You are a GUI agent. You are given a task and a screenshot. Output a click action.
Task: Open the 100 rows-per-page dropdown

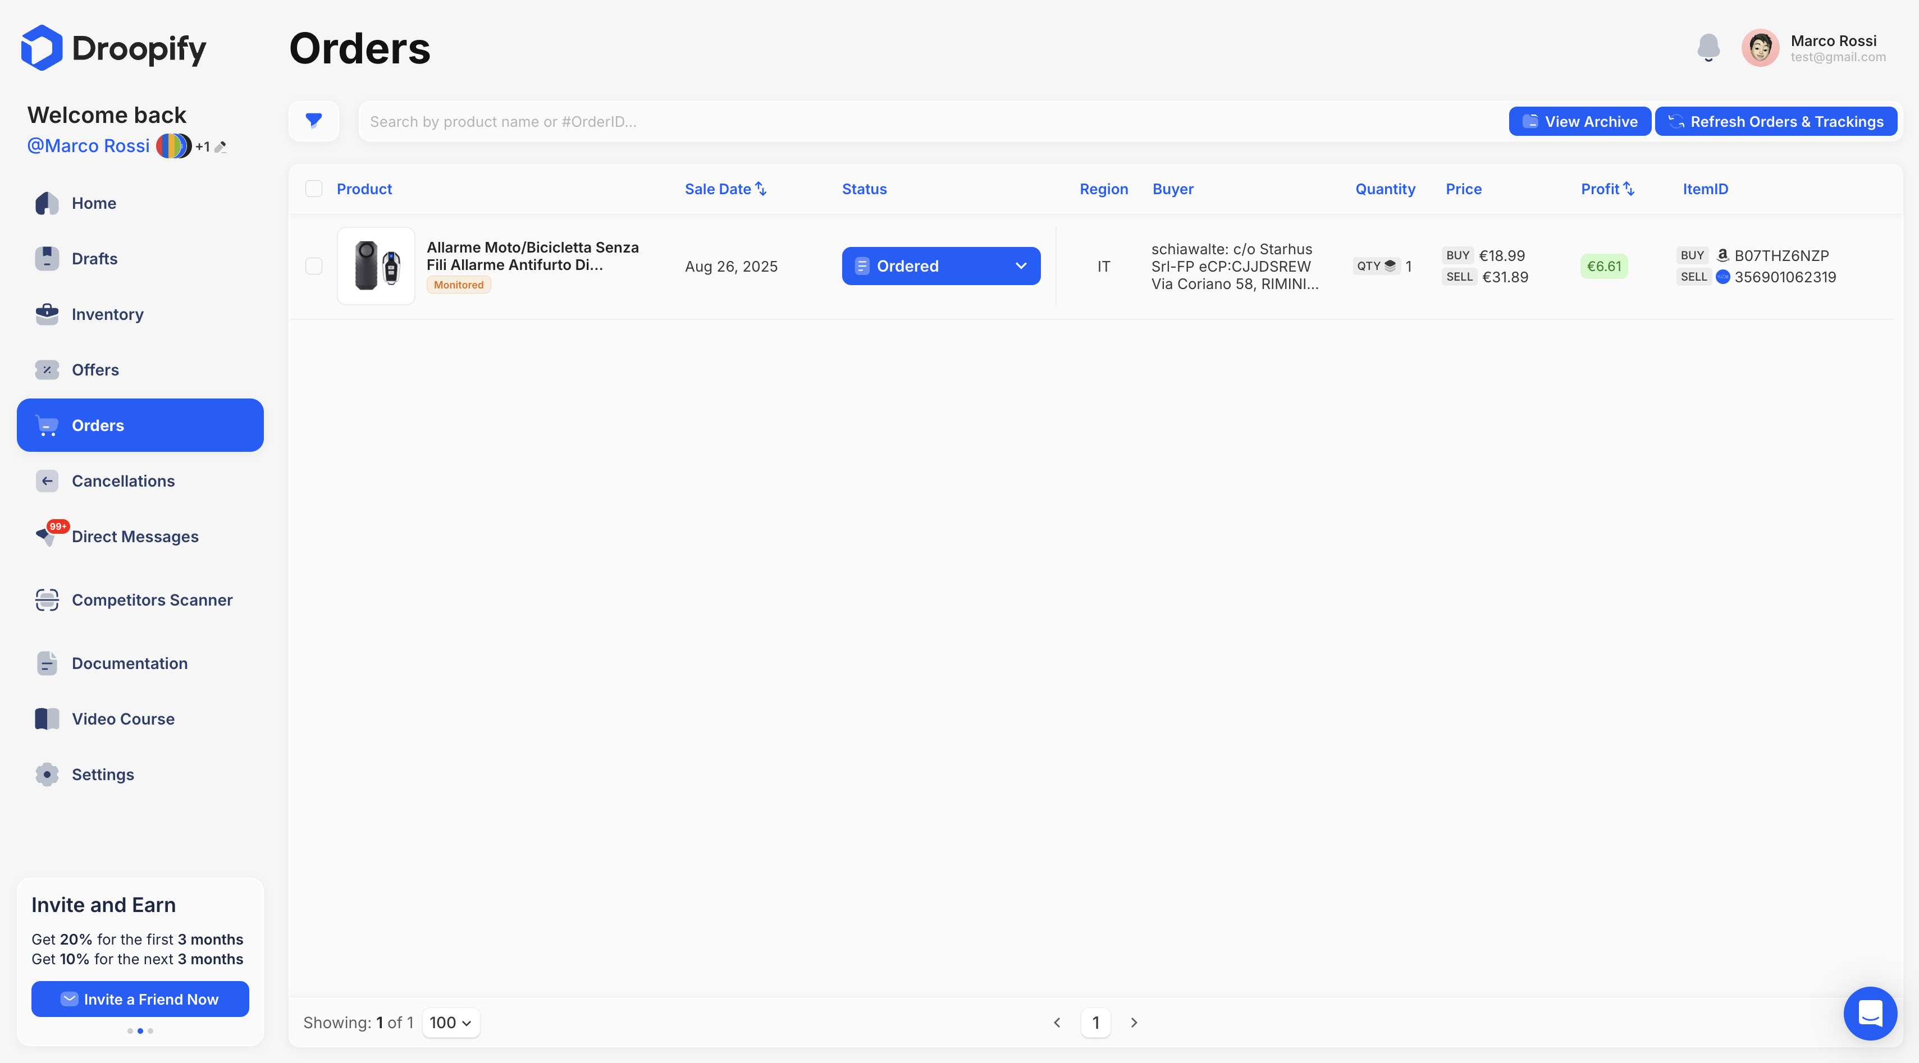tap(451, 1023)
